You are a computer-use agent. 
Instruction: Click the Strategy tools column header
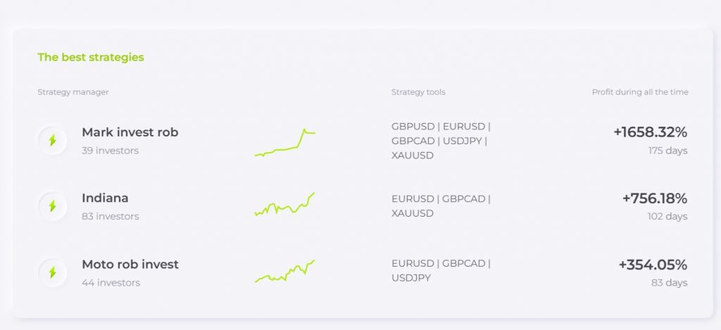[418, 92]
